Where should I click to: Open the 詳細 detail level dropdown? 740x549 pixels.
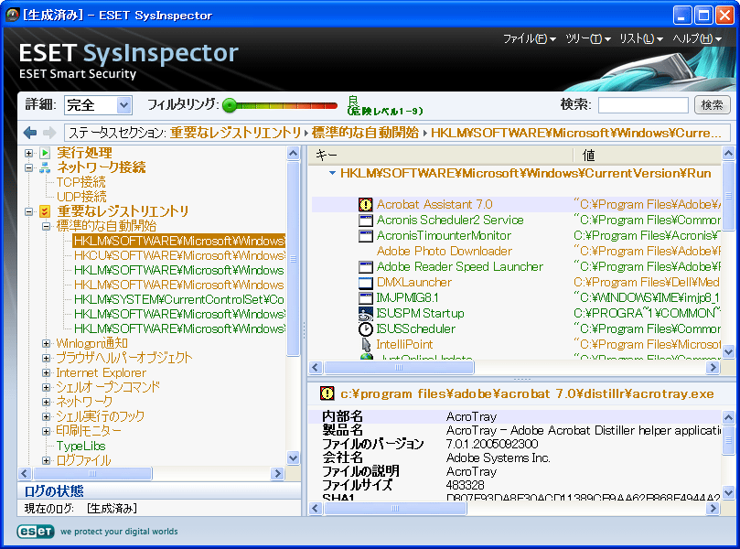coord(123,105)
